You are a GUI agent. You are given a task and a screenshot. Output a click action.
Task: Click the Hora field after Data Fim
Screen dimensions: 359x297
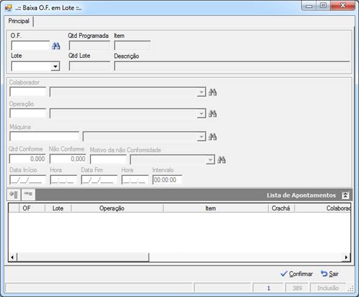135,180
